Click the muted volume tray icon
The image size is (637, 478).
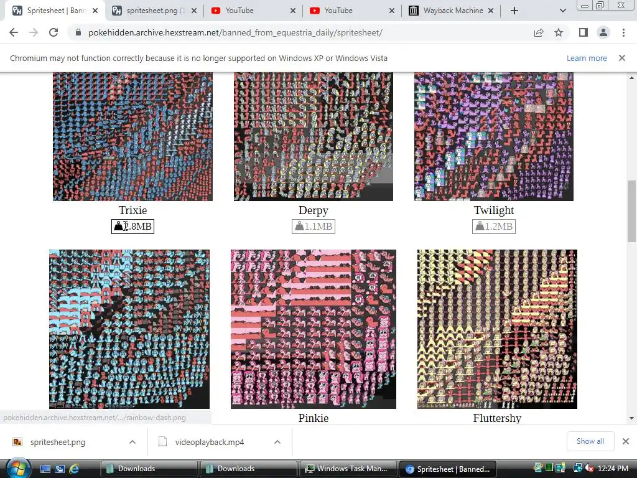pyautogui.click(x=588, y=468)
